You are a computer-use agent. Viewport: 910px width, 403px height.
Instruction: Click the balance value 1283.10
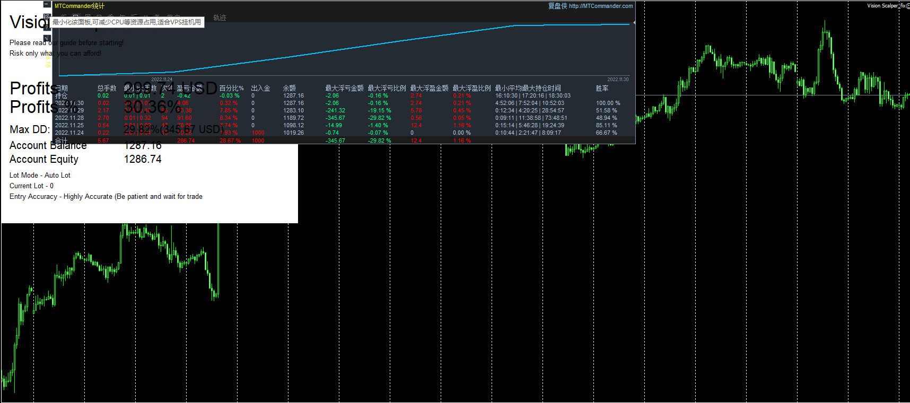pos(294,110)
